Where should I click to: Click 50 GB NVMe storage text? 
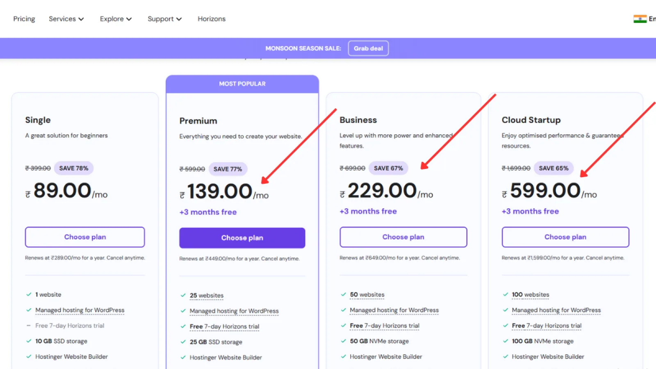pos(379,341)
